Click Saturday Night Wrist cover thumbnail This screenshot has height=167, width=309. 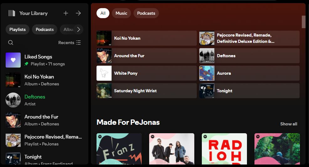[x=104, y=91]
